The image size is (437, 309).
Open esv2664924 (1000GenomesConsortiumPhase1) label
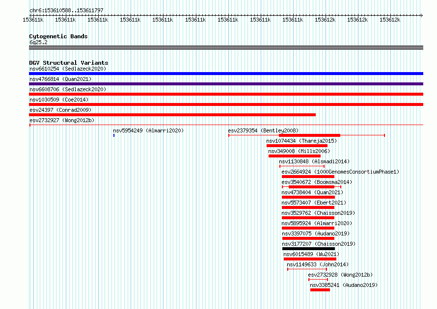click(340, 172)
